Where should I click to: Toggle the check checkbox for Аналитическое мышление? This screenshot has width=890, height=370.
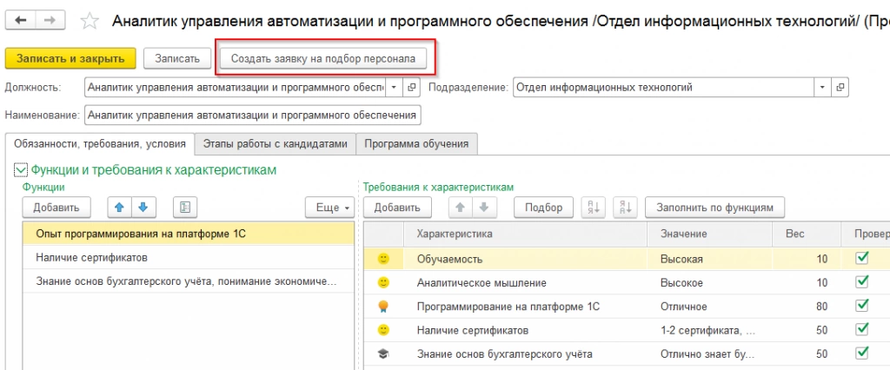pyautogui.click(x=863, y=281)
